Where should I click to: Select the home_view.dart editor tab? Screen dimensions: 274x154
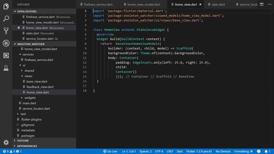(186, 5)
